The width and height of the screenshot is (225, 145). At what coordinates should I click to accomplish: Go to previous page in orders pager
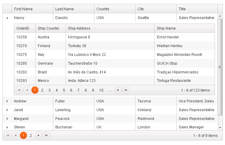tap(27, 90)
